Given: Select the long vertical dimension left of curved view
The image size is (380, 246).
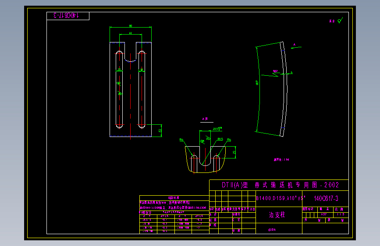Looking at the screenshot, I should 257,83.
